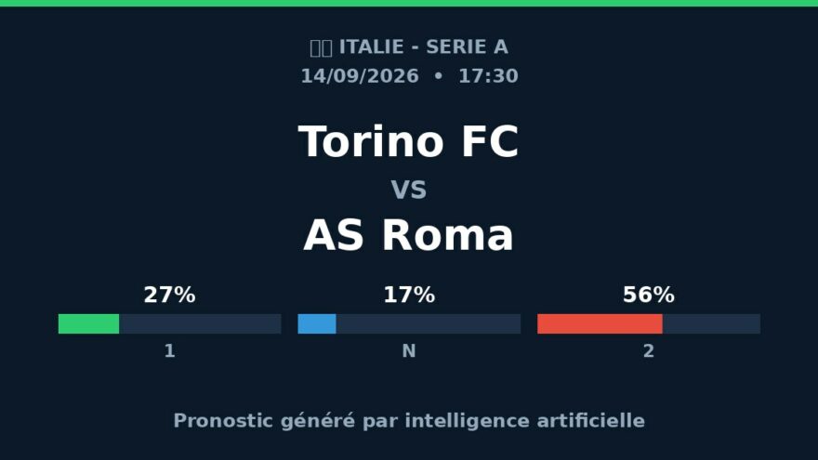Click the blue draw bar fill
The image size is (818, 460).
(x=317, y=324)
